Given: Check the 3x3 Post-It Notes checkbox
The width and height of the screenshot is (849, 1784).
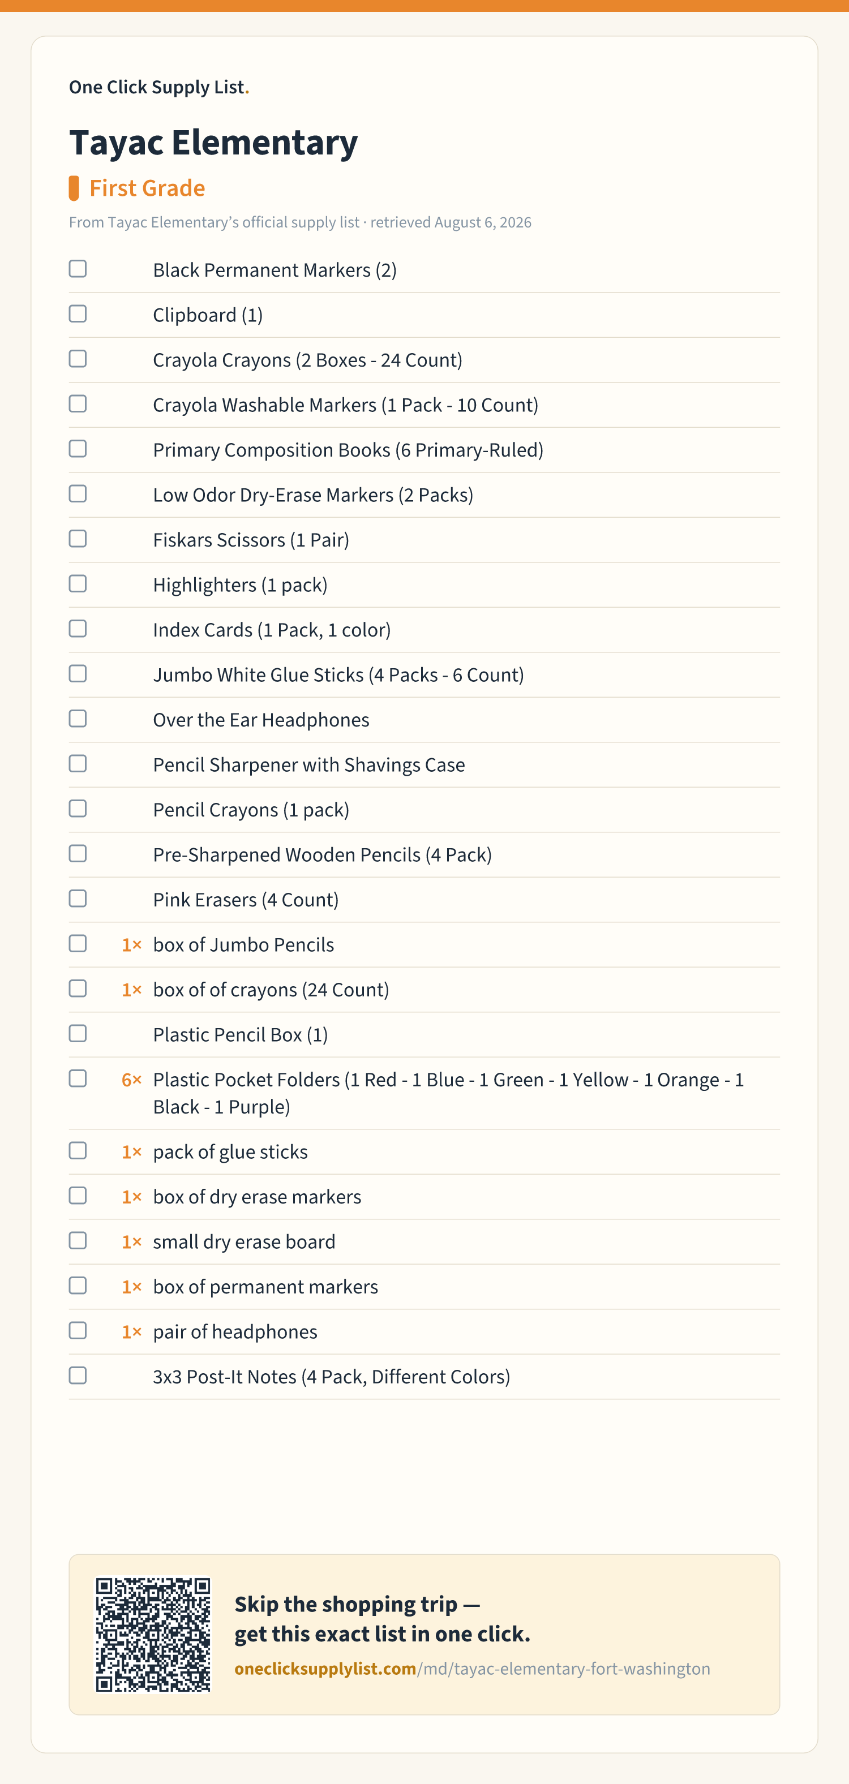Looking at the screenshot, I should 78,1376.
